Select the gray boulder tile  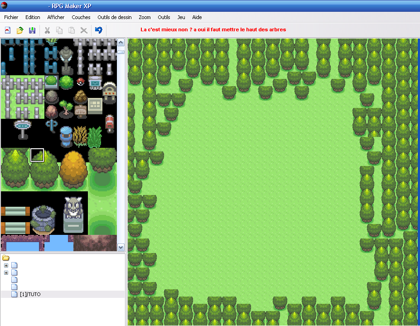52,97
